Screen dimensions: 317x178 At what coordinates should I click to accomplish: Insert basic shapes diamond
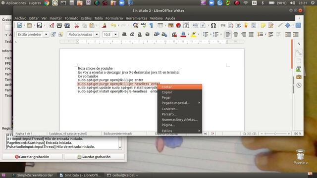(x=288, y=25)
